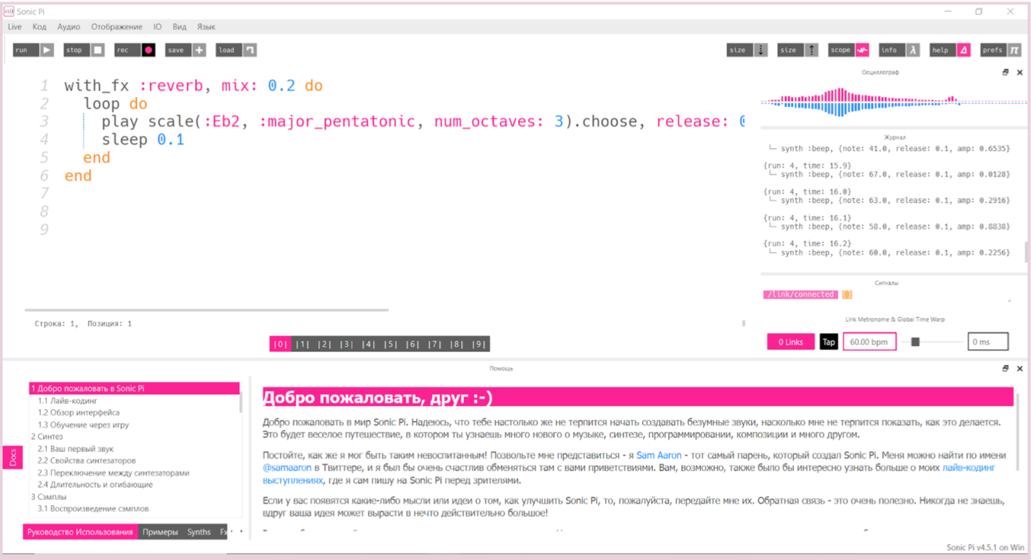Open section 2.4 Длительность и огибающие
This screenshot has height=560, width=1031.
95,485
